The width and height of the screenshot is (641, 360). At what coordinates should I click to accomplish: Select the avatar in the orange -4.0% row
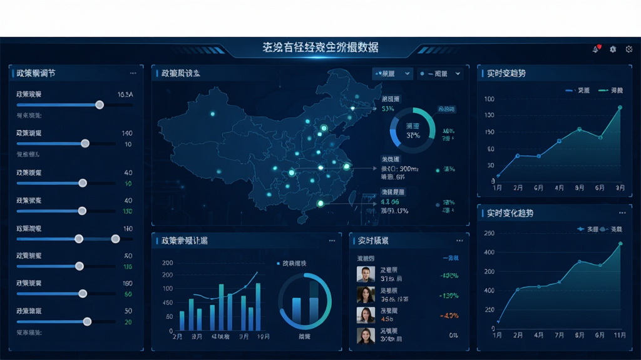(366, 315)
